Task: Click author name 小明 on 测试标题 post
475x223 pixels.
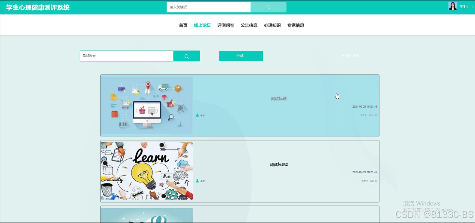Action: [202, 115]
